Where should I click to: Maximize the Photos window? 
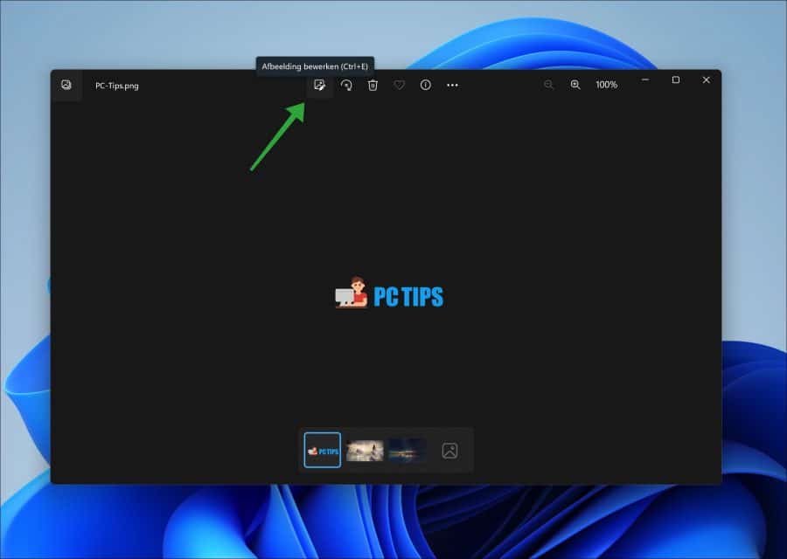[676, 79]
